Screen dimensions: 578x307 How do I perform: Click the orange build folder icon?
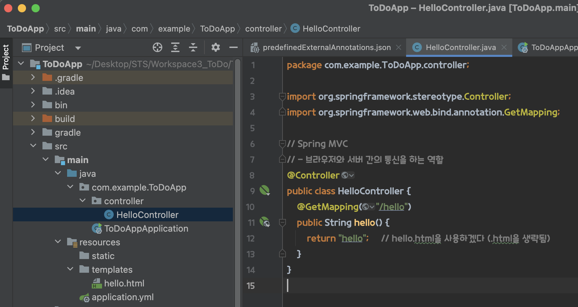tap(47, 118)
